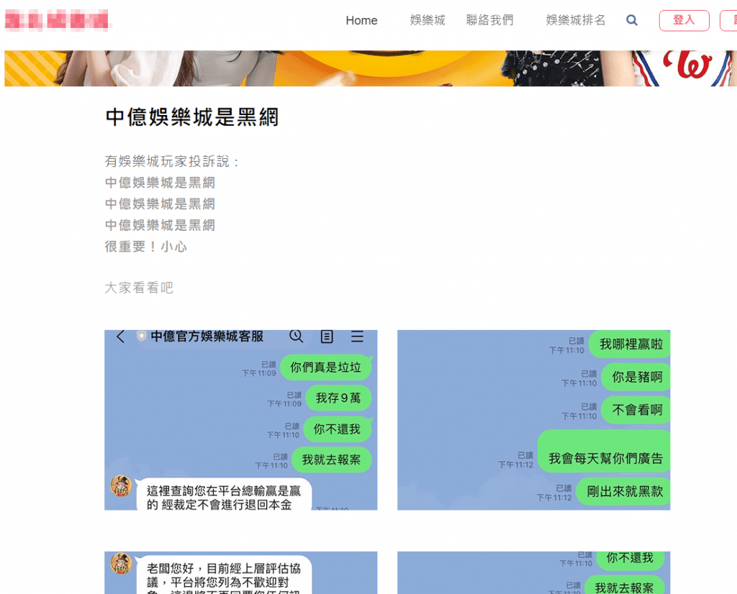This screenshot has width=737, height=594.
Task: Open the 娛樂城排名 menu item
Action: (575, 20)
